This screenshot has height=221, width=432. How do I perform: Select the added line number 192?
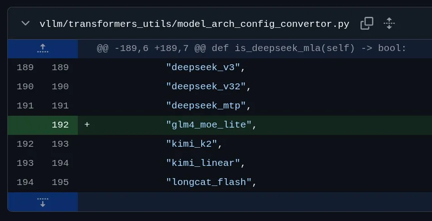click(60, 125)
